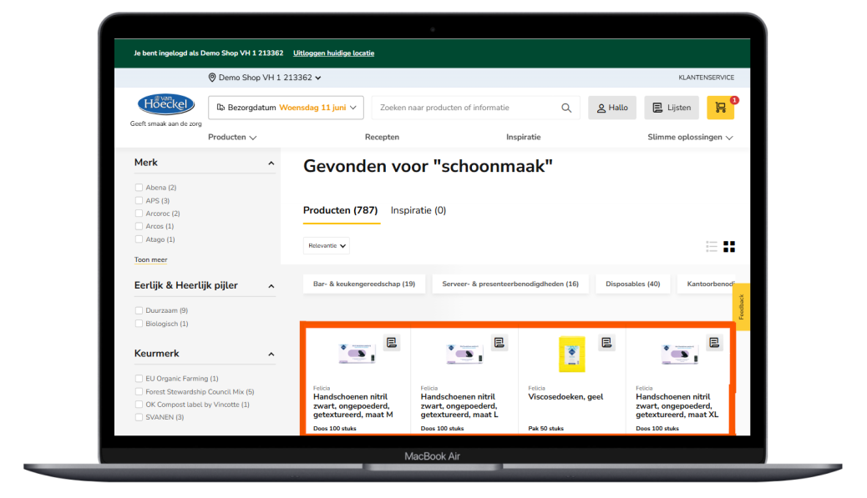Screen dimensions: 867x498
Task: Collapse the Merk filter section
Action: (x=271, y=163)
